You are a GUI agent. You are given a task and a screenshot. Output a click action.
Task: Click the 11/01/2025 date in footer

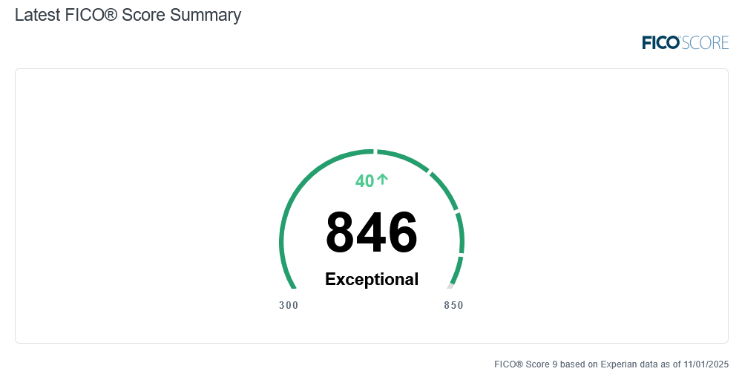705,364
